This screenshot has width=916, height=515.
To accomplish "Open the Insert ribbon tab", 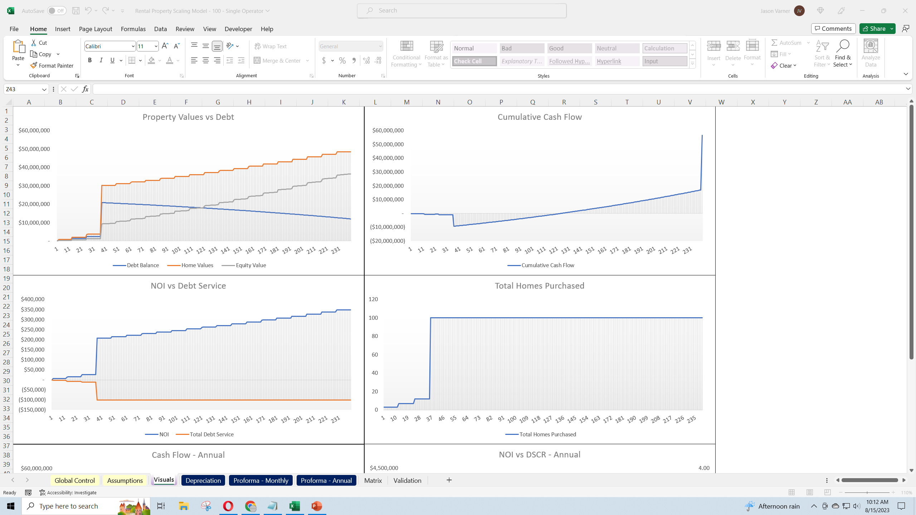I will tap(63, 29).
